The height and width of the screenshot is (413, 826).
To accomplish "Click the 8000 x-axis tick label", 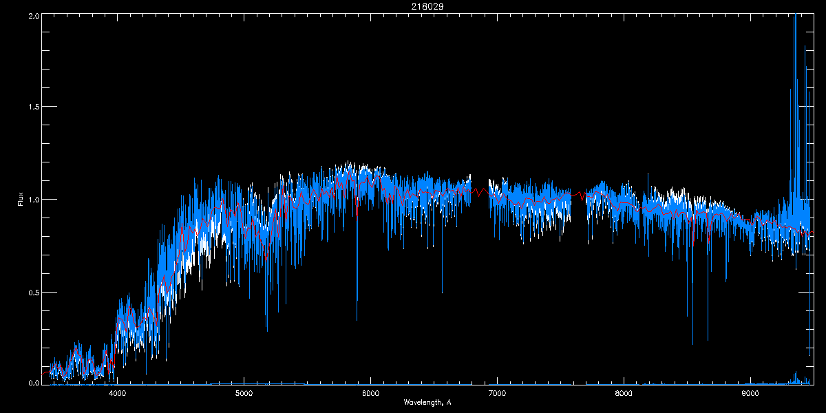I will [624, 393].
